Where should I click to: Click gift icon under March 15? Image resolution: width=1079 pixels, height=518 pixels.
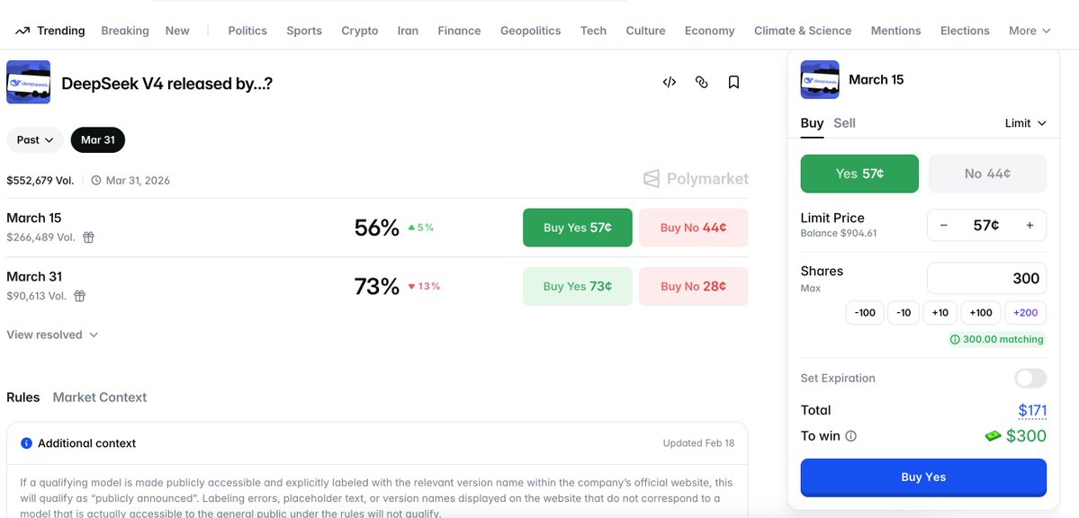(88, 237)
